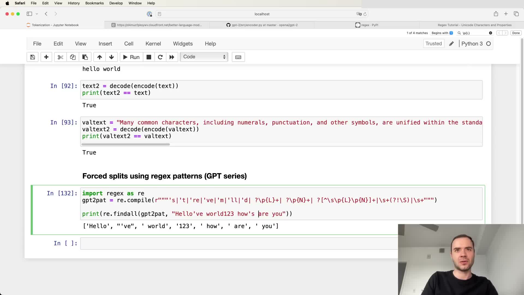Paste cells below icon in toolbar
This screenshot has height=295, width=524.
(x=85, y=57)
